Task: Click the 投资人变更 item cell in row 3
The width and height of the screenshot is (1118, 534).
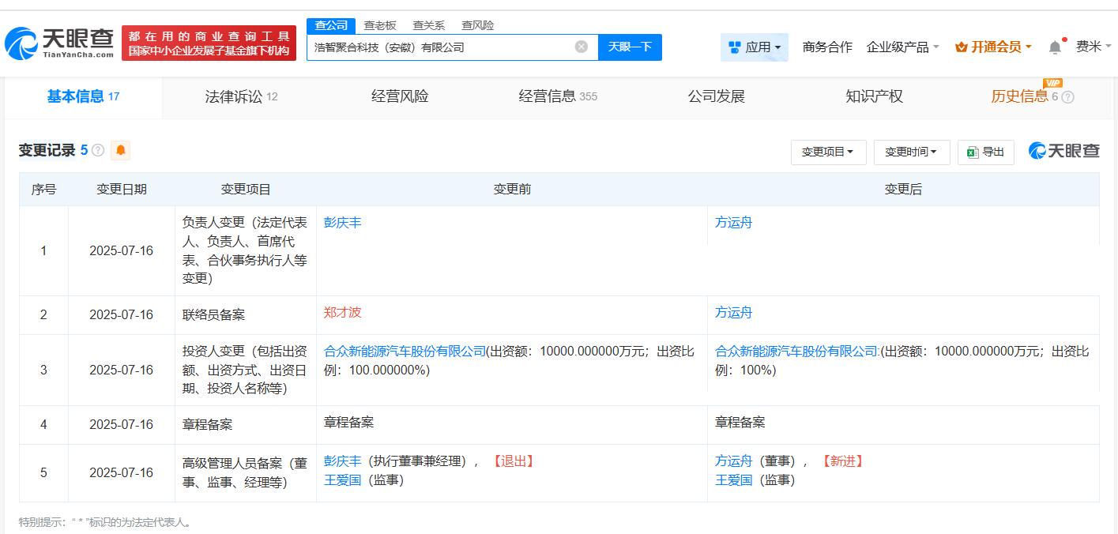Action: (x=246, y=370)
